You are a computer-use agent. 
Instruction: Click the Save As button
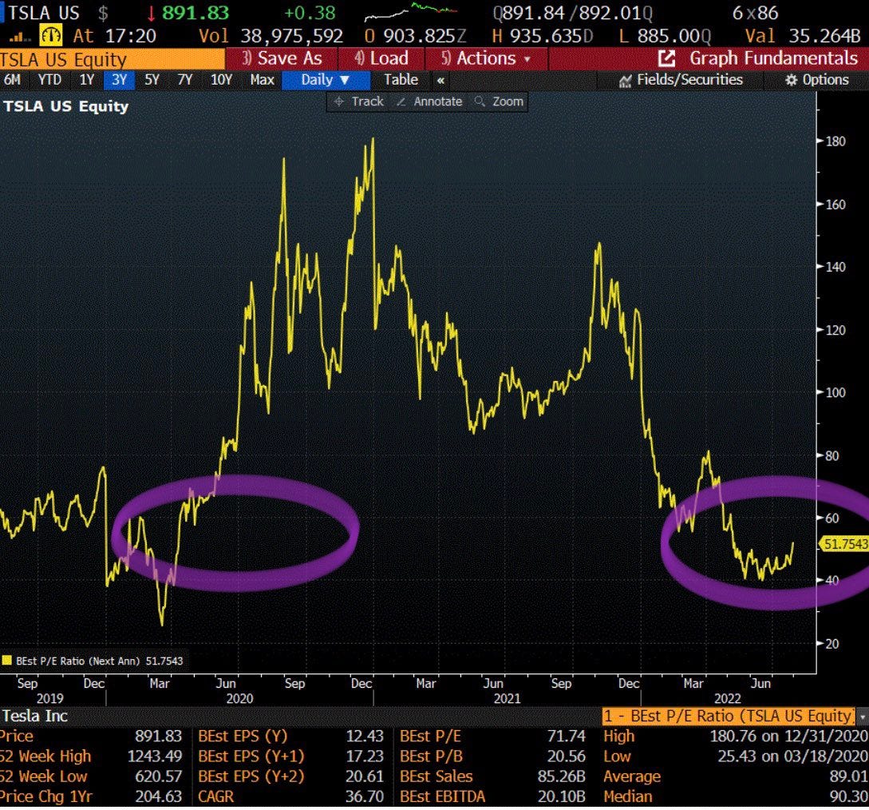coord(282,58)
